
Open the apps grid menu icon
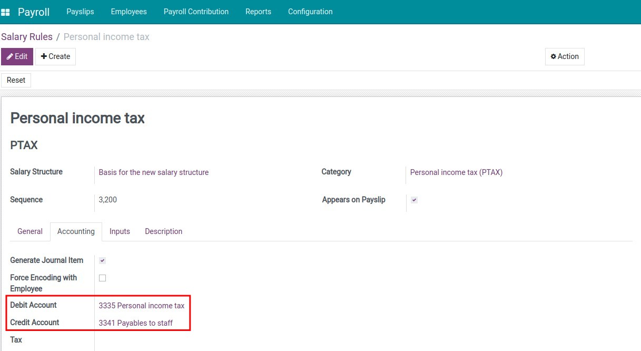pos(6,12)
